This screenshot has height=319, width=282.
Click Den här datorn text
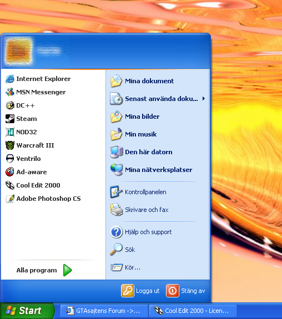pyautogui.click(x=149, y=152)
